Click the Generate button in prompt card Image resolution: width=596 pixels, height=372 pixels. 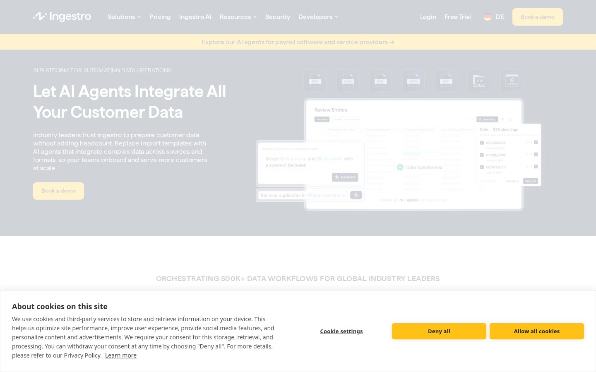(345, 177)
